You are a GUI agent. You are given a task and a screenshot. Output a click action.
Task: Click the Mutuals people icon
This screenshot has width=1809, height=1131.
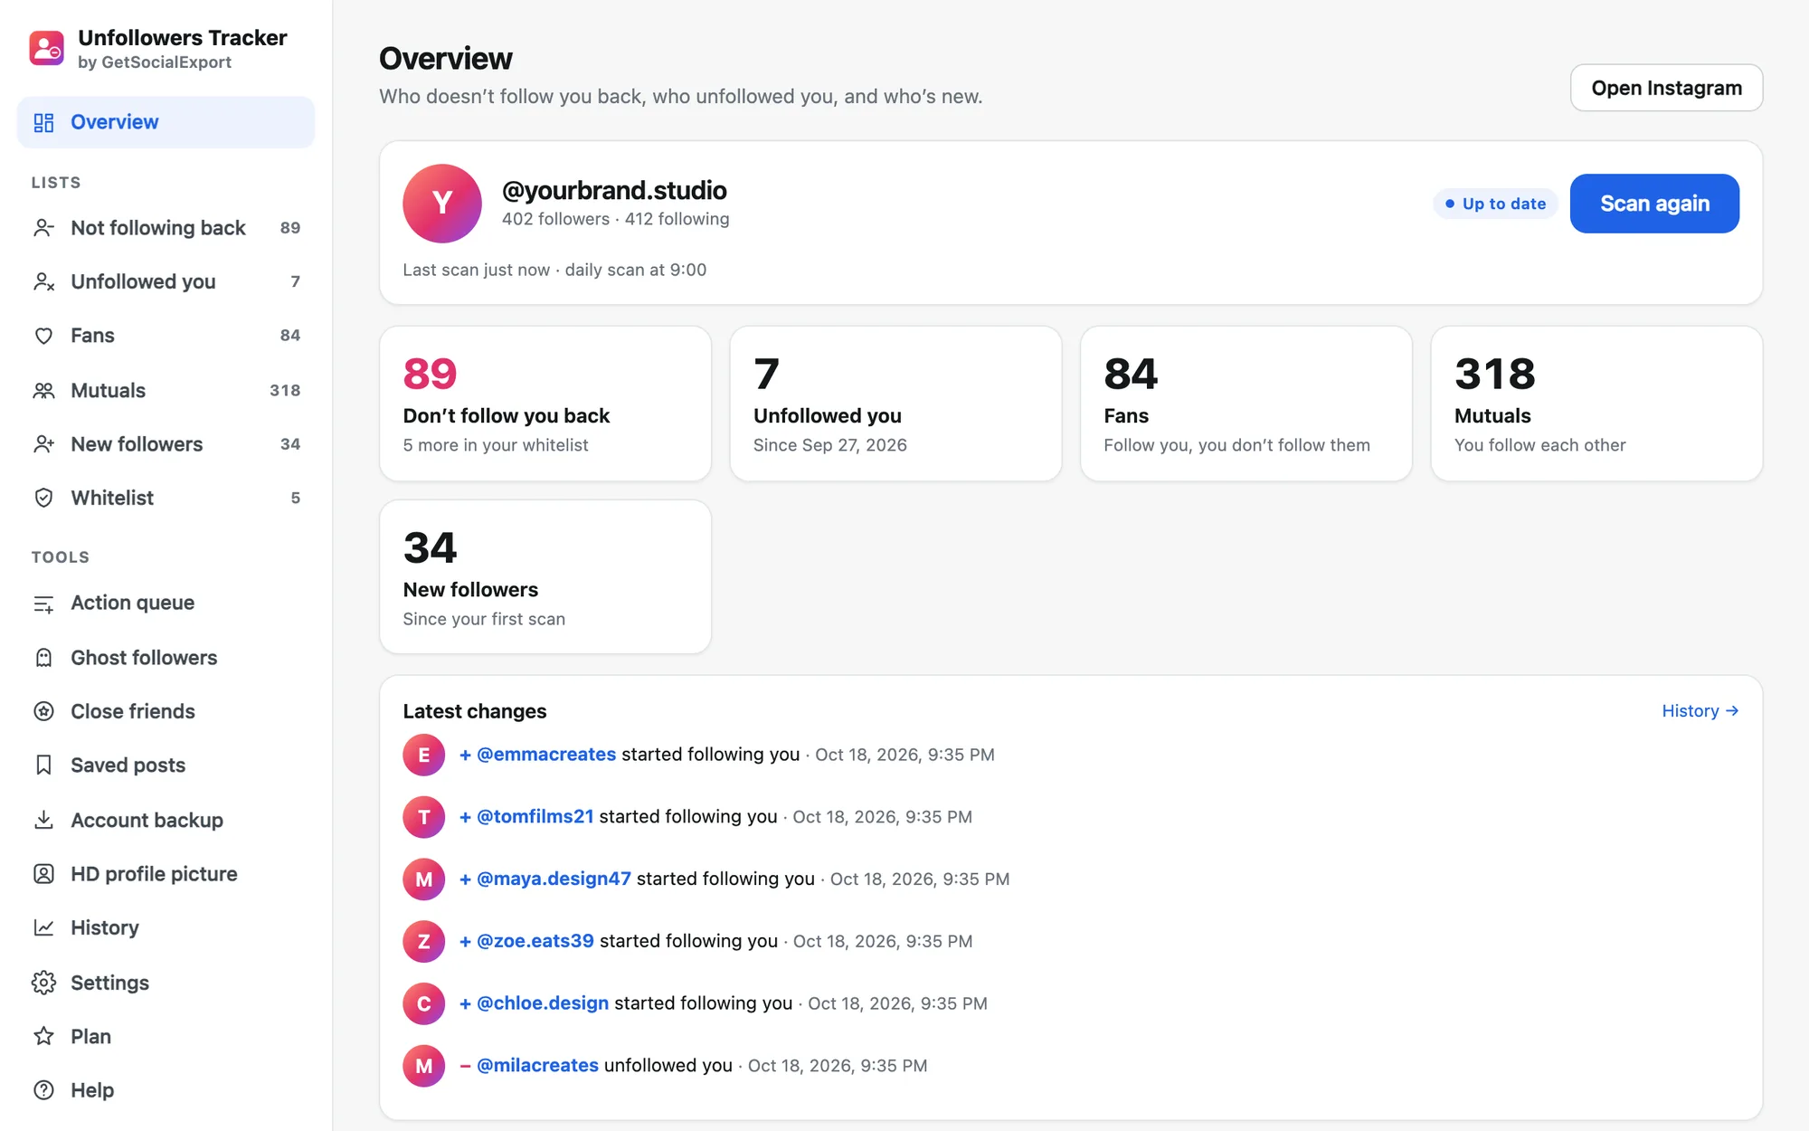(x=43, y=391)
